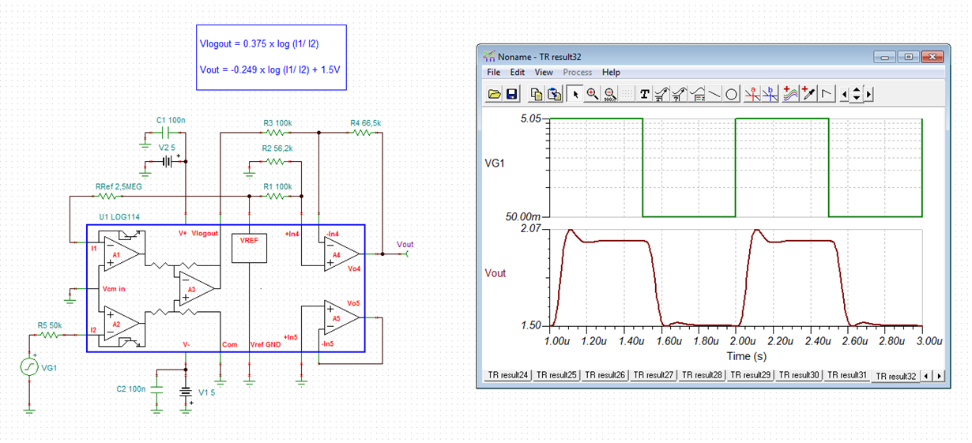Select the V2 5 battery source
The image size is (972, 443).
[x=167, y=161]
